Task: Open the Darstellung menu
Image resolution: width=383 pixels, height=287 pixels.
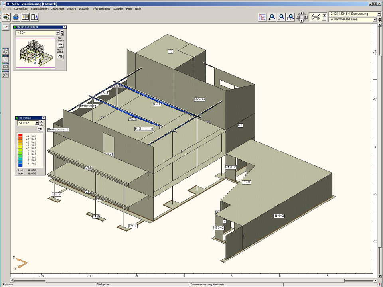Action: tap(21, 8)
